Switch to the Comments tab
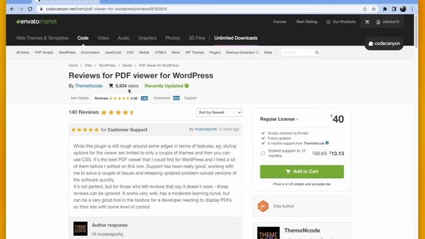The height and width of the screenshot is (239, 425). pyautogui.click(x=167, y=98)
